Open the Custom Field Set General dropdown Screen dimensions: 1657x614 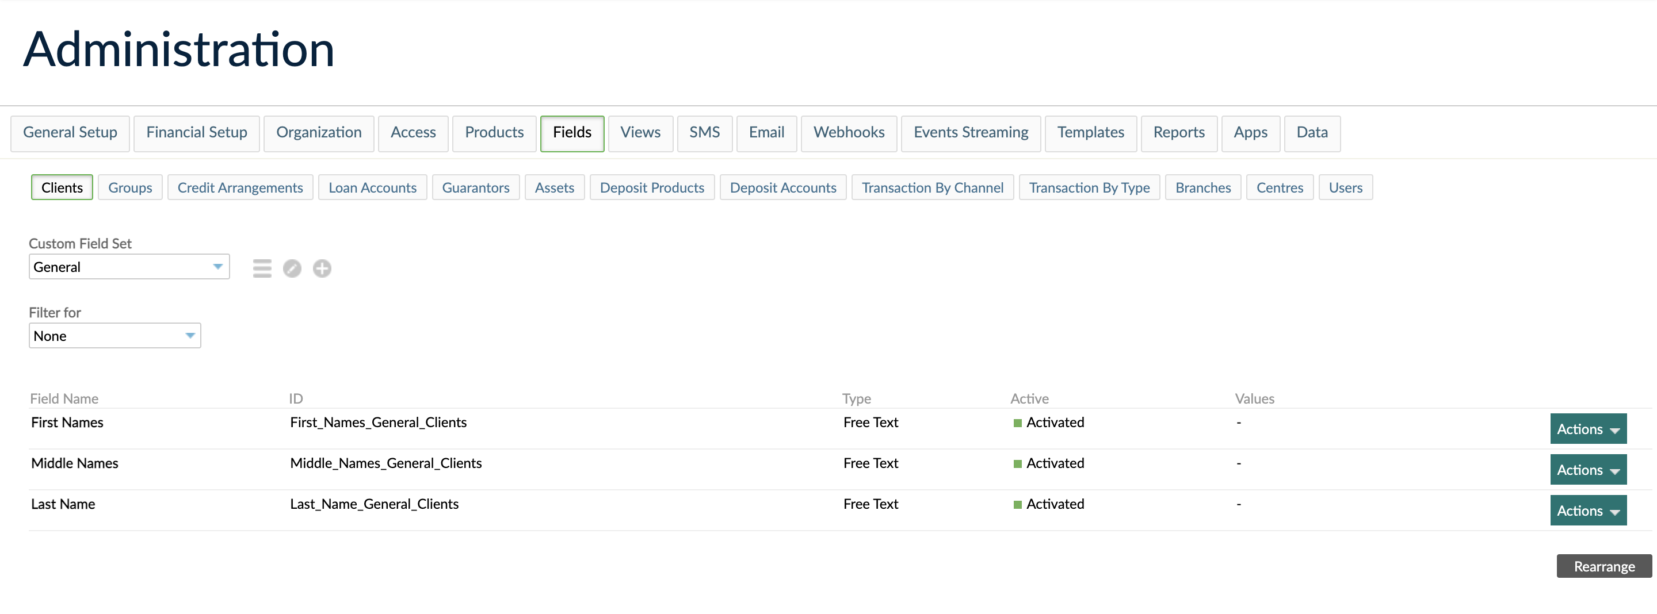129,266
